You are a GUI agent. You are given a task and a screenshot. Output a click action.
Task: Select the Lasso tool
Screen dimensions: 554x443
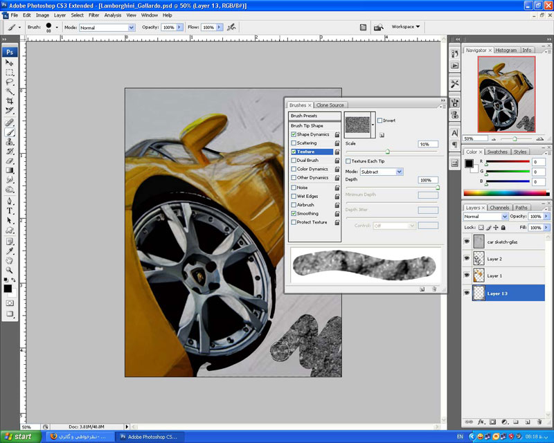pyautogui.click(x=10, y=82)
